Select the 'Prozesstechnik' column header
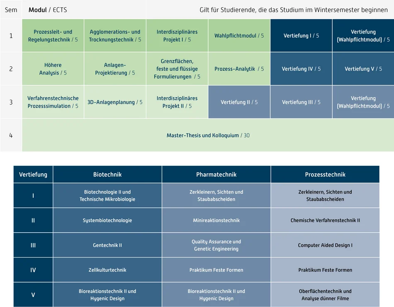 [325, 174]
